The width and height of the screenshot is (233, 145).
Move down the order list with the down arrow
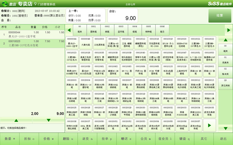click(49, 120)
